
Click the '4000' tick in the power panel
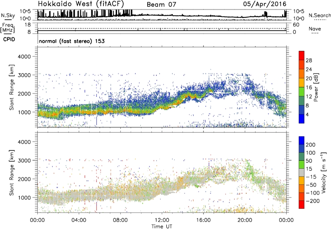point(24,57)
